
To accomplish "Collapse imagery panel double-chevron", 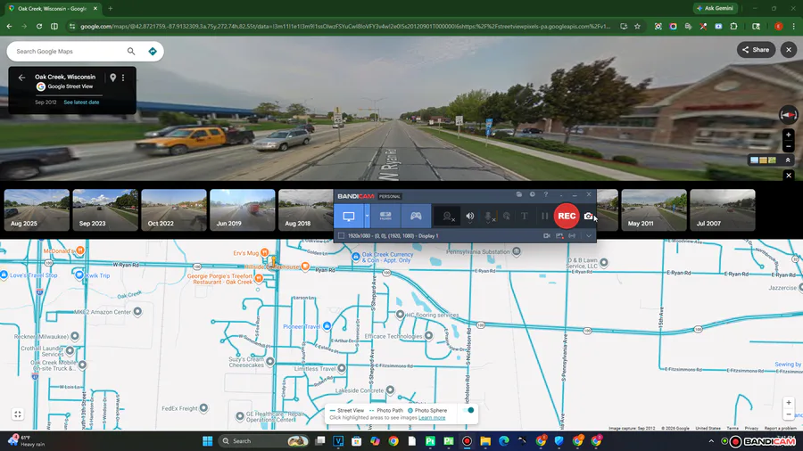I will 788,160.
